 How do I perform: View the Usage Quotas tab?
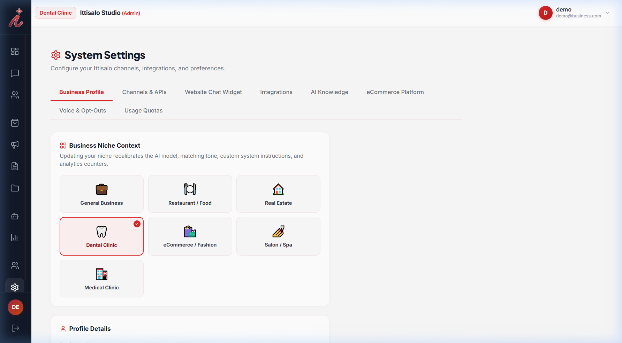144,110
